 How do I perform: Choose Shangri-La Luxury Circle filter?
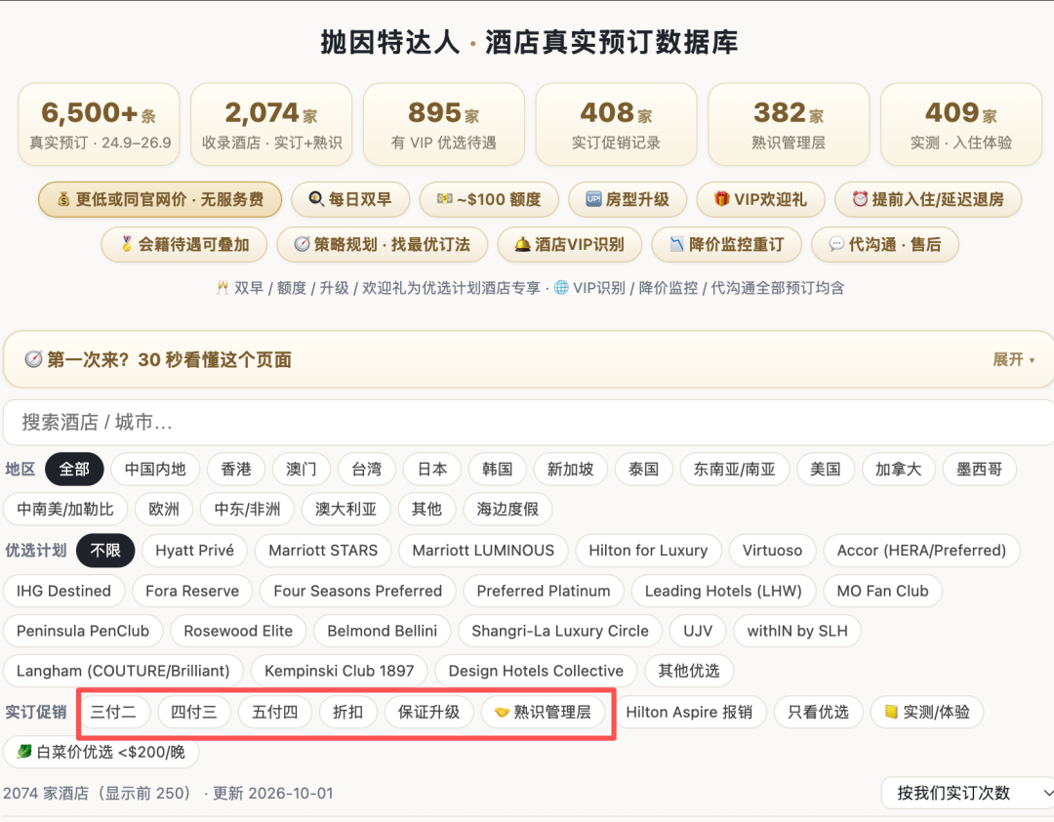pyautogui.click(x=560, y=631)
